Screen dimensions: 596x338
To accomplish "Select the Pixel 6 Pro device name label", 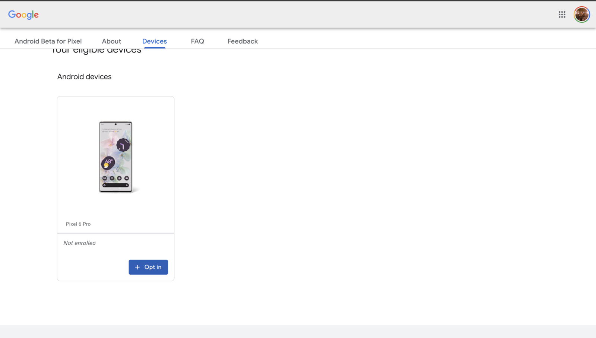I will click(x=78, y=224).
